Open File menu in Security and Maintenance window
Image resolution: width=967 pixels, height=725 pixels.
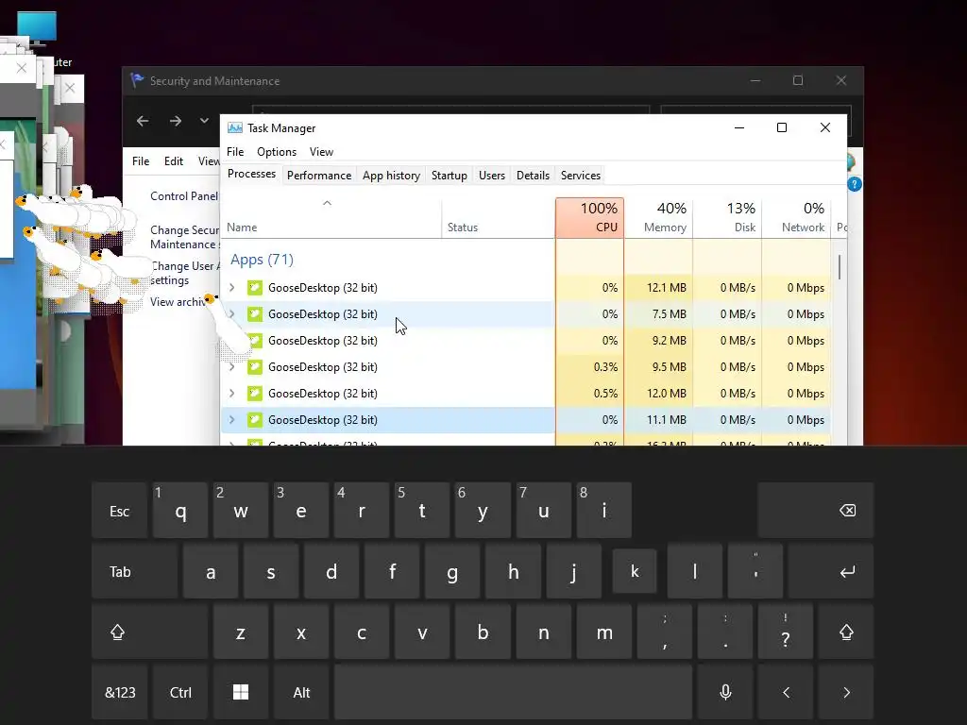141,160
